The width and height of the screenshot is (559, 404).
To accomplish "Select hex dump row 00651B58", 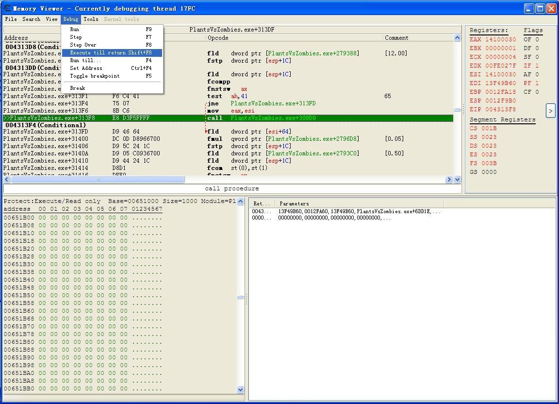I will [x=83, y=303].
